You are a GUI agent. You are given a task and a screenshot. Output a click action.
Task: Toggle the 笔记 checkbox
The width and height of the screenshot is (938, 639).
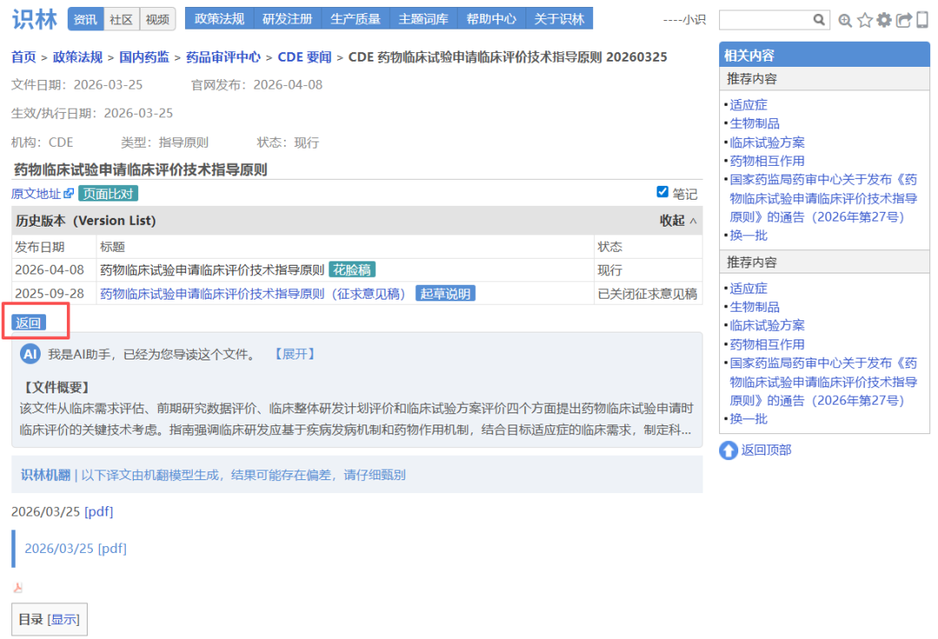[x=663, y=192]
